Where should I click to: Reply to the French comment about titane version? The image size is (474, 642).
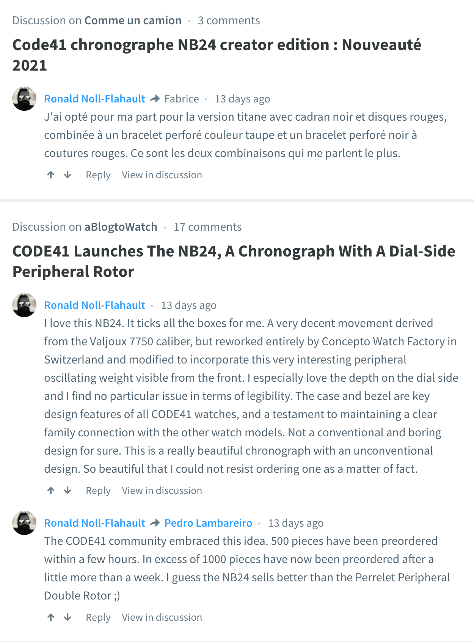coord(98,175)
